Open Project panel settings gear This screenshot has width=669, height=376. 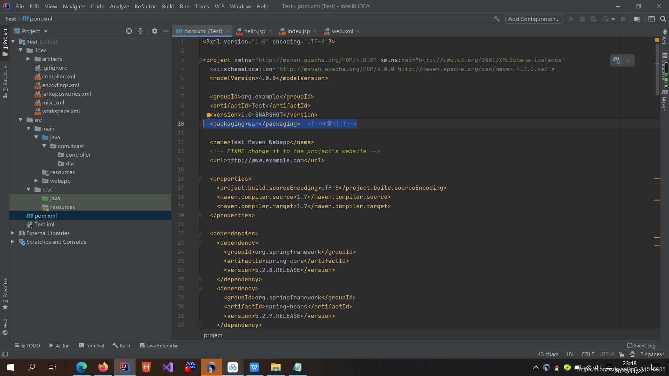[154, 31]
